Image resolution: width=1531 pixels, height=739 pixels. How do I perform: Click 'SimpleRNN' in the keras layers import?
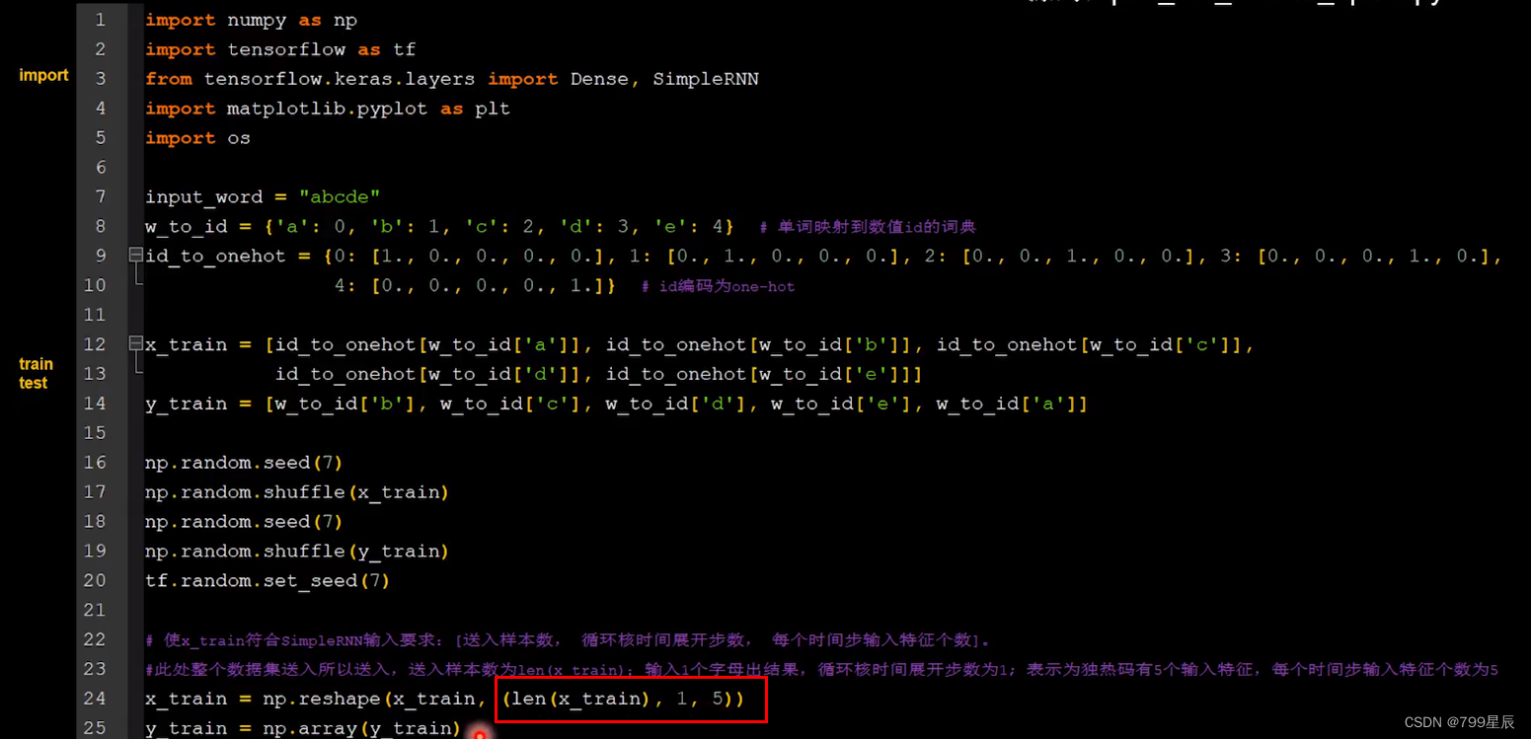click(706, 79)
